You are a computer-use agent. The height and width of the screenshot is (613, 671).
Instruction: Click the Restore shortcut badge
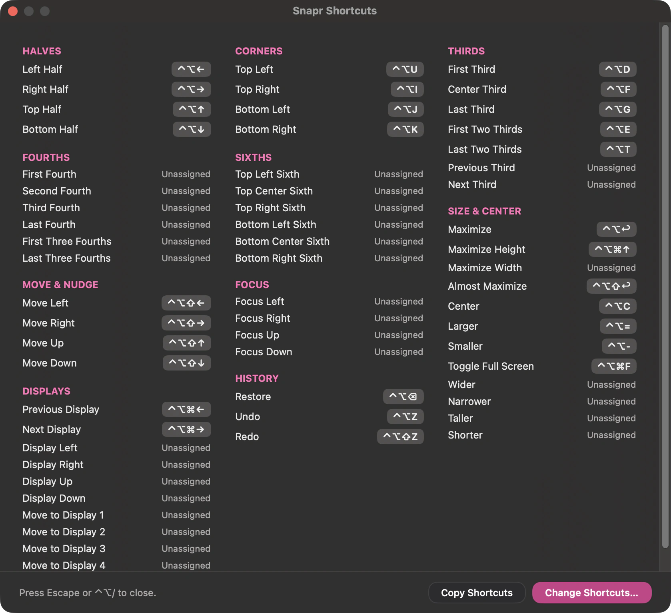(403, 397)
